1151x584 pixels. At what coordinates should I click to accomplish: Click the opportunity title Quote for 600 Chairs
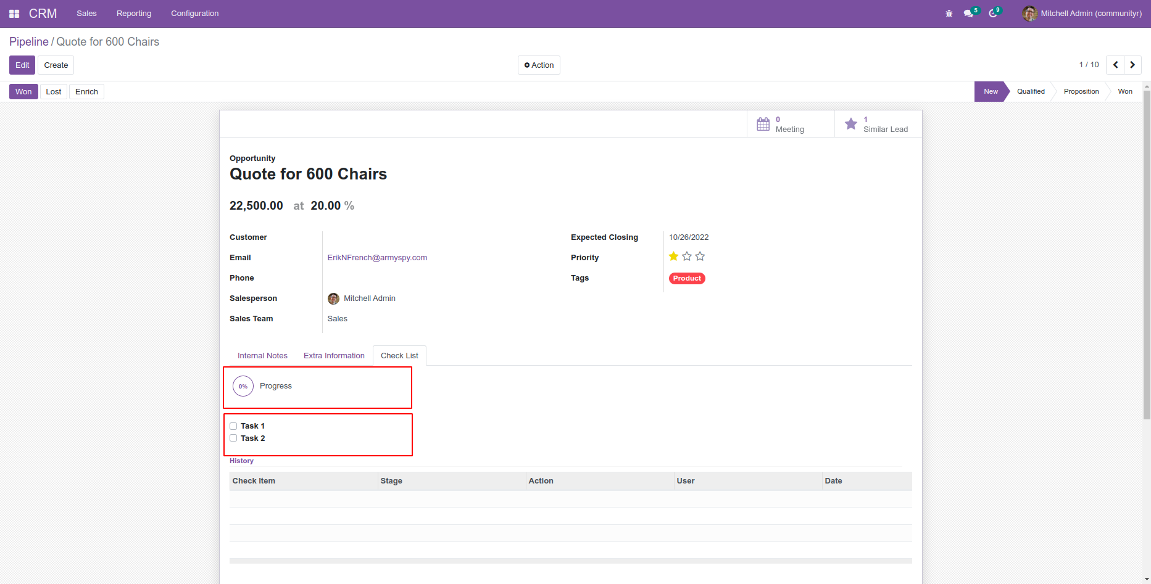(x=308, y=174)
